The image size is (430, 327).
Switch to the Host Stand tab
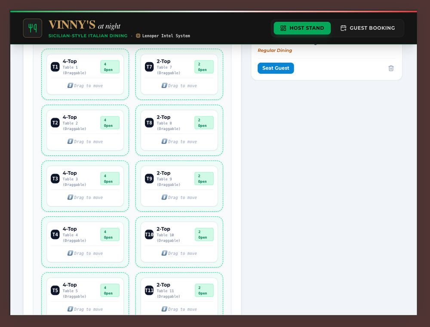(x=302, y=28)
